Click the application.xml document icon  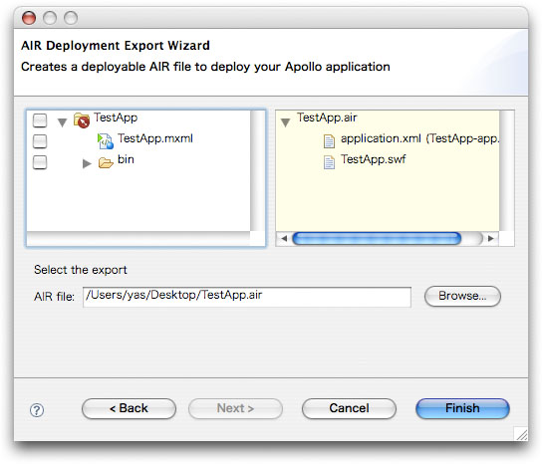(x=329, y=141)
